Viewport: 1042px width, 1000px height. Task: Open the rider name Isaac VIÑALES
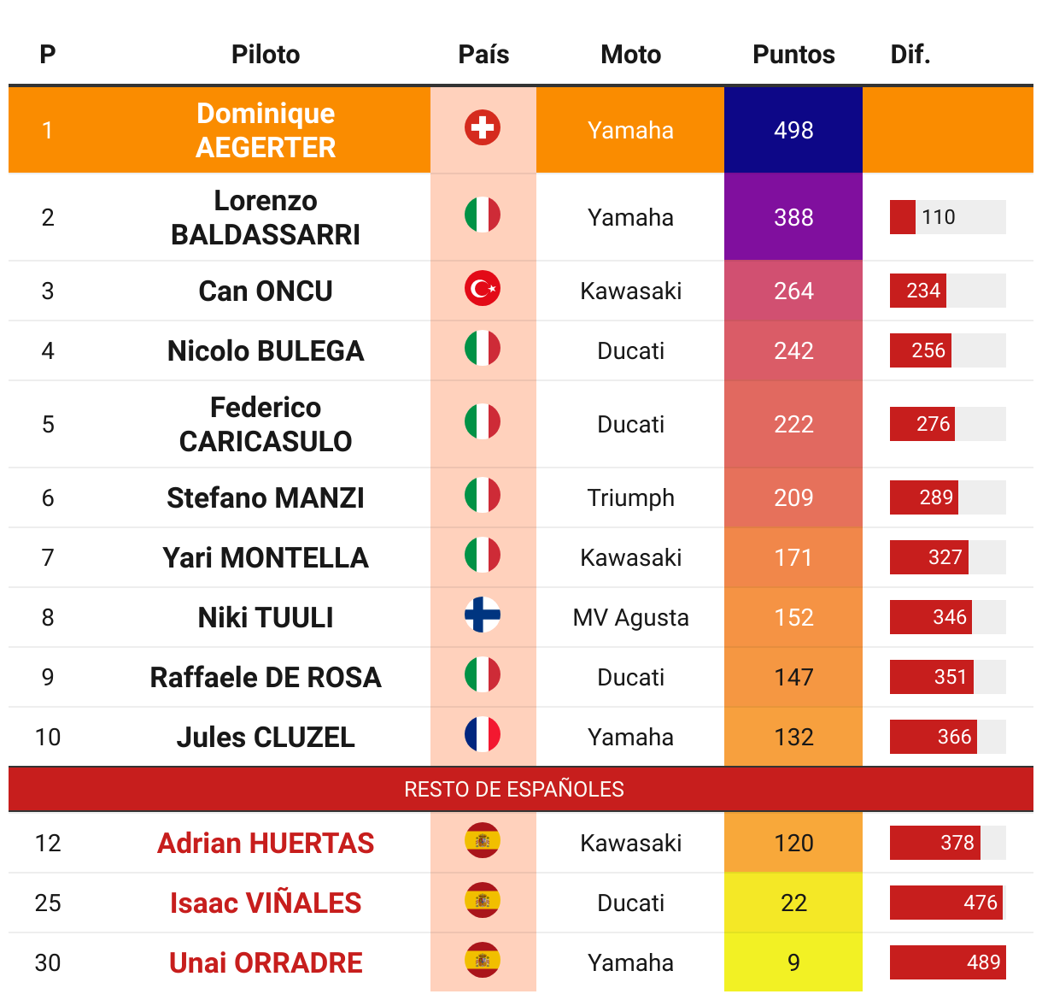coord(266,903)
